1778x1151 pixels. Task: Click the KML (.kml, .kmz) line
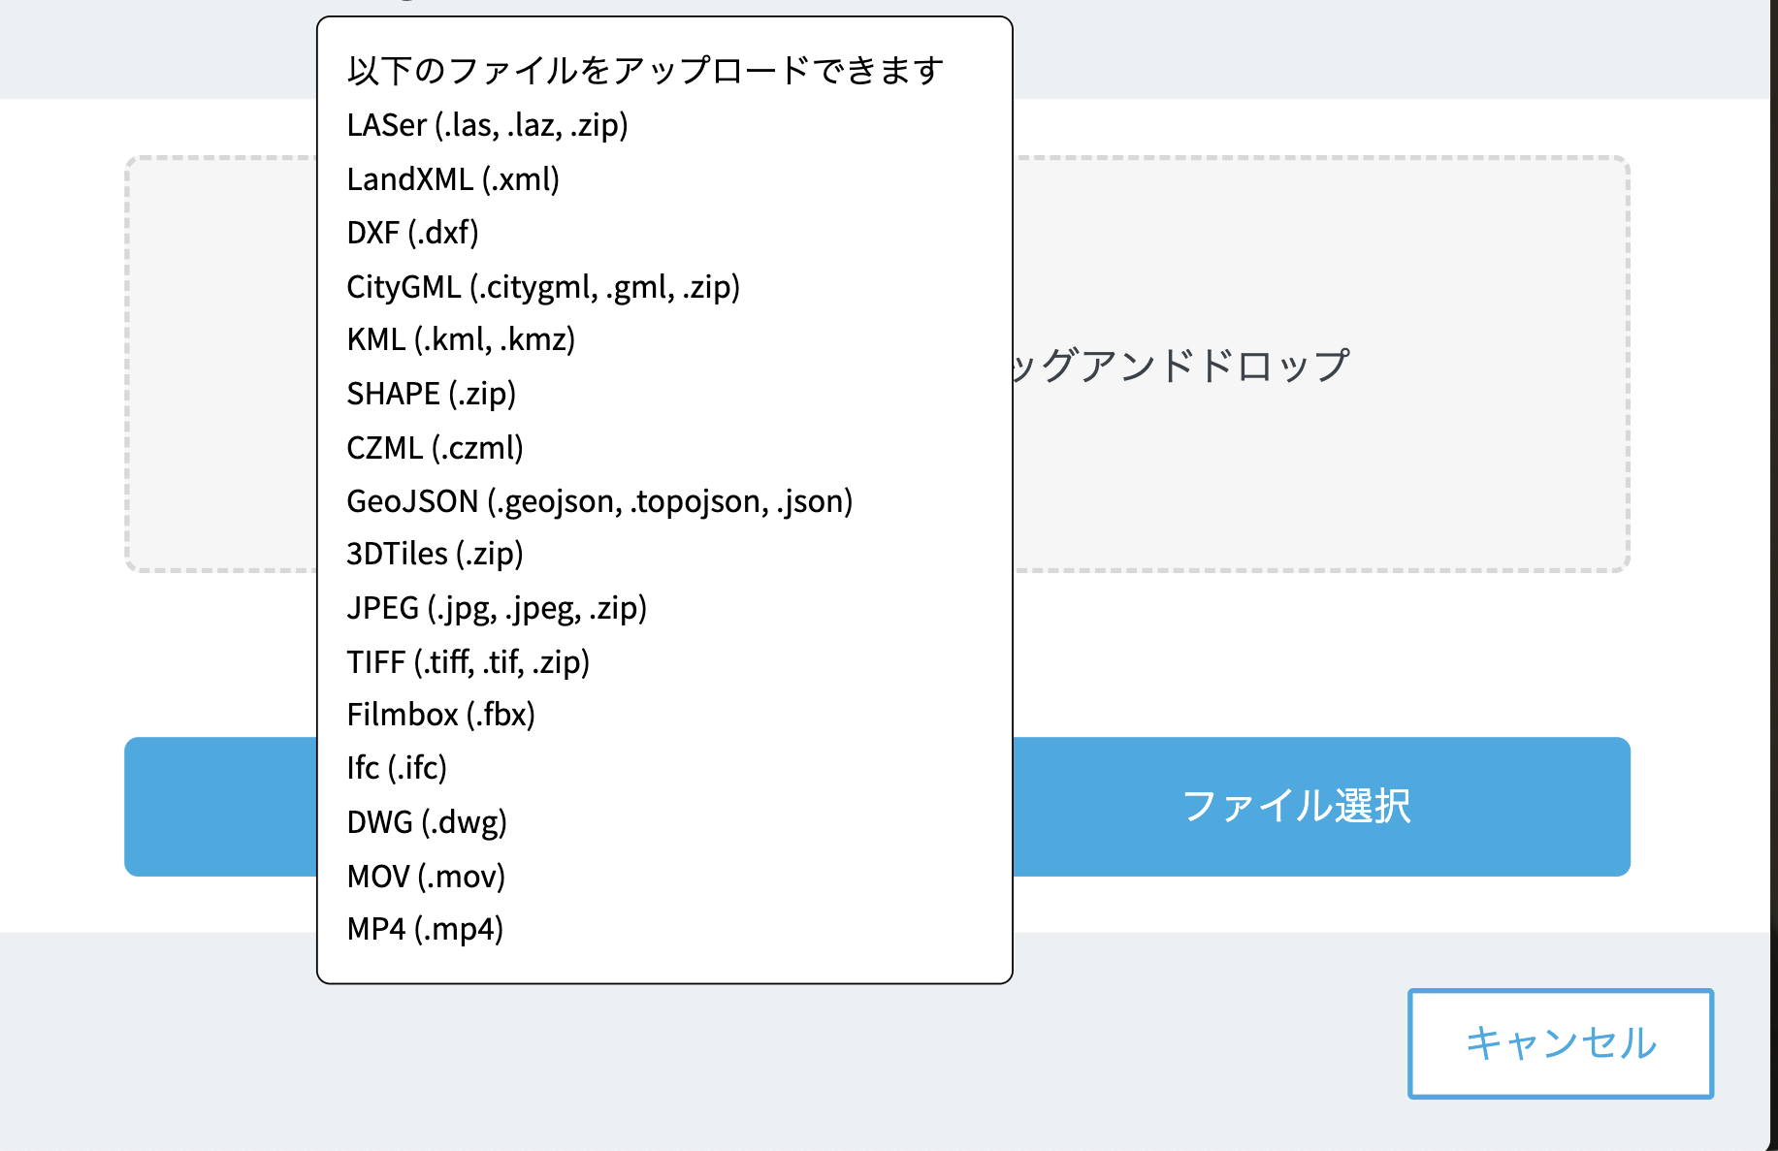(461, 339)
